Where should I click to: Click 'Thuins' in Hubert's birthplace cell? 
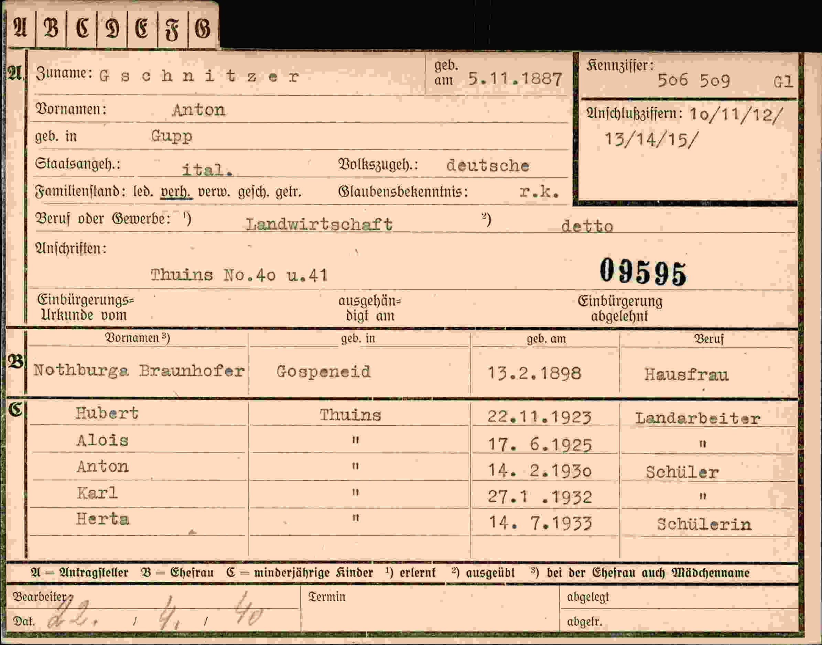(350, 415)
